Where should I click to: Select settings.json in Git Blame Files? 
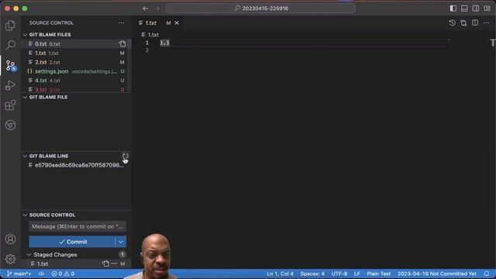(76, 71)
